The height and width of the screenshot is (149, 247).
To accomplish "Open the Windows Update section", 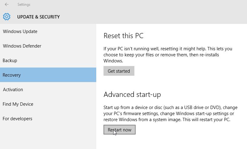I will (x=20, y=31).
